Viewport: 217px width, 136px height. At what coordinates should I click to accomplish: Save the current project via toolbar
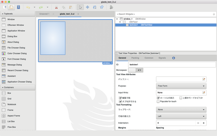tap(18, 7)
